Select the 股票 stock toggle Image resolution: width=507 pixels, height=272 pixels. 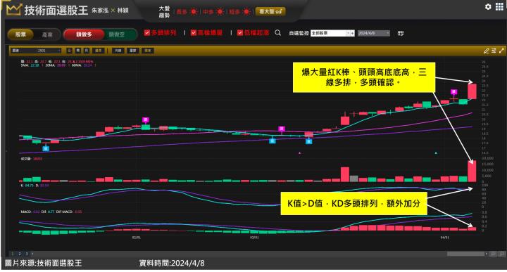click(x=20, y=34)
